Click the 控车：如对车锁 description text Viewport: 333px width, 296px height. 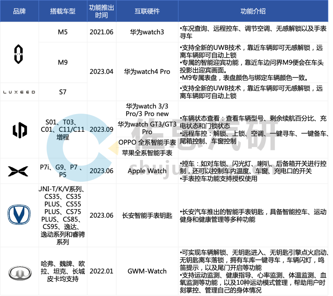253,167
